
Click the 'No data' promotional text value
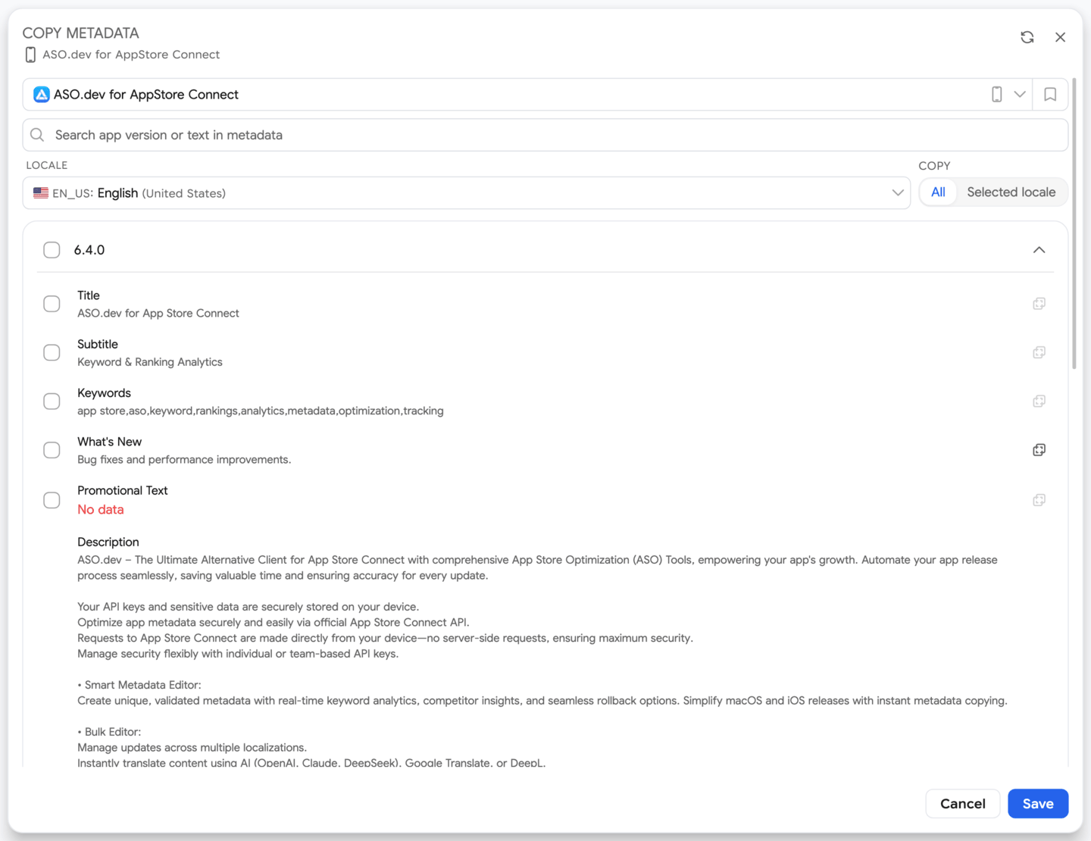[100, 510]
